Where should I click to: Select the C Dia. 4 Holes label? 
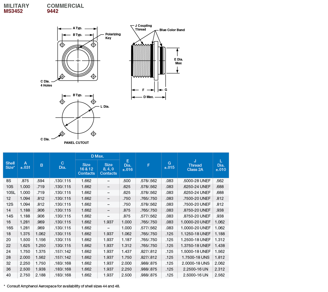pyautogui.click(x=46, y=83)
